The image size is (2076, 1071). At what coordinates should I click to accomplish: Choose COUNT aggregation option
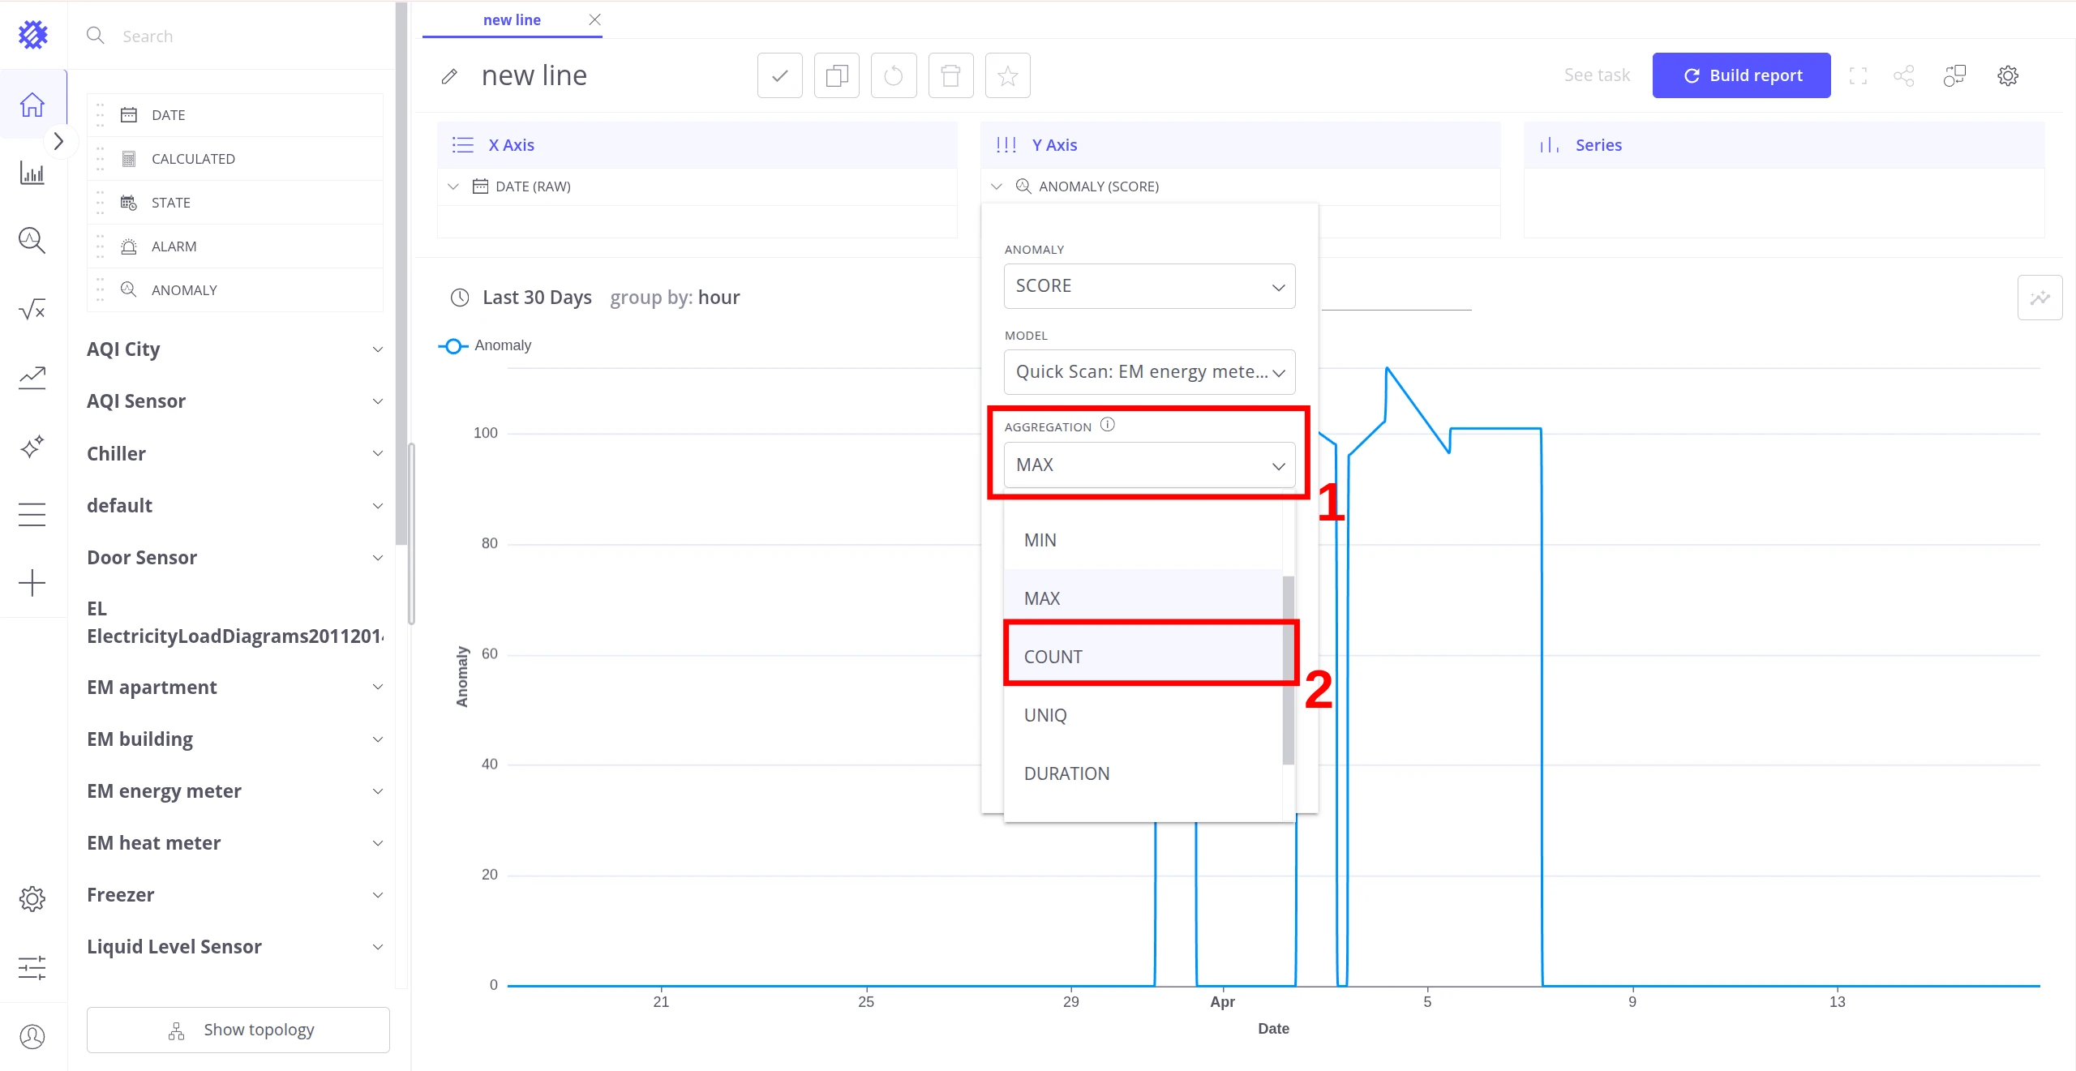(x=1143, y=657)
